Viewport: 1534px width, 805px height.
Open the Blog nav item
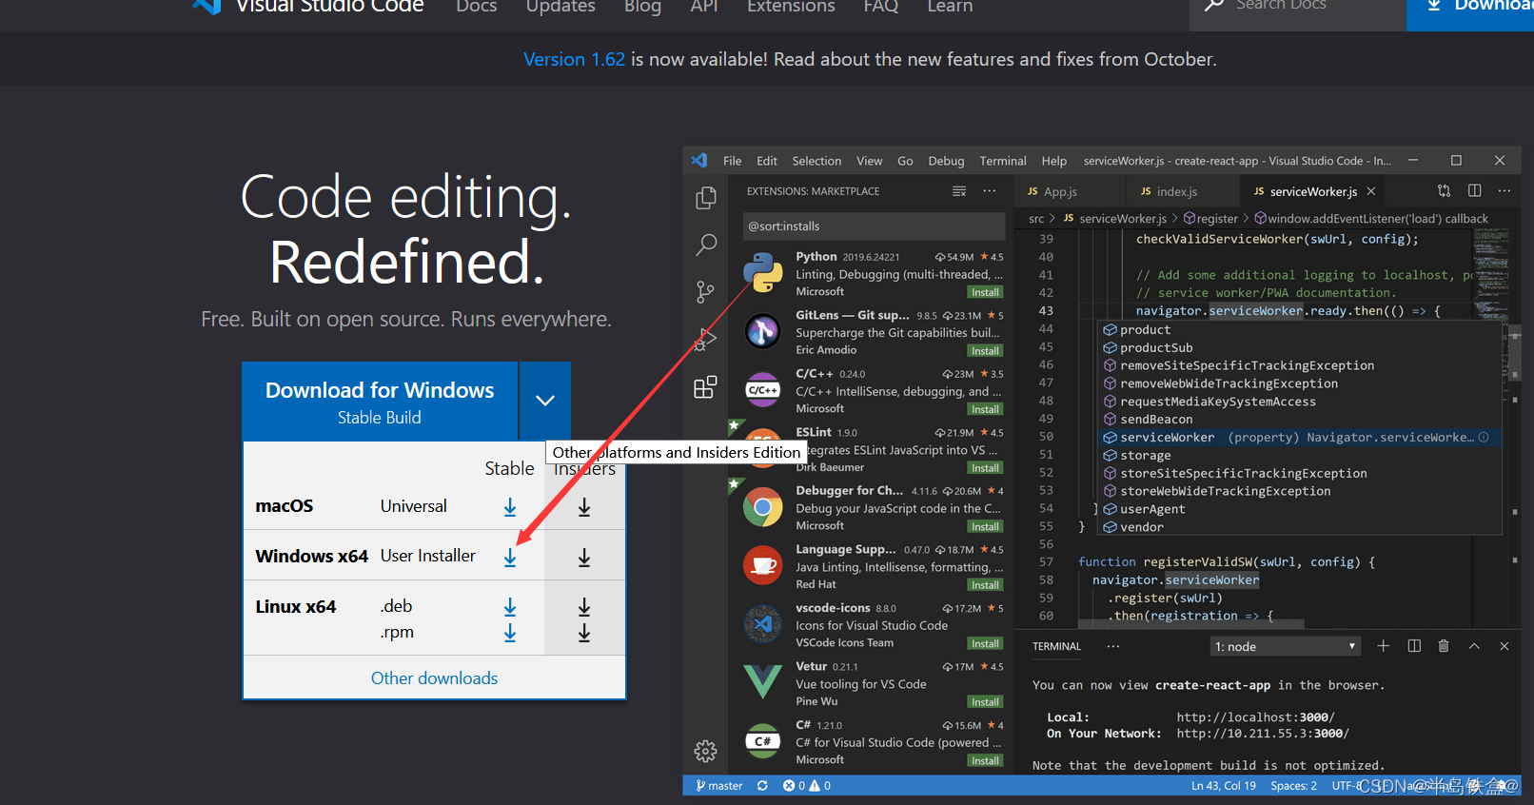642,7
